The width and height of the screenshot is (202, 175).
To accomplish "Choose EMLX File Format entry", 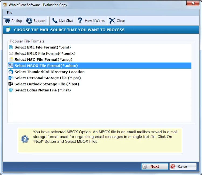I will pos(45,53).
